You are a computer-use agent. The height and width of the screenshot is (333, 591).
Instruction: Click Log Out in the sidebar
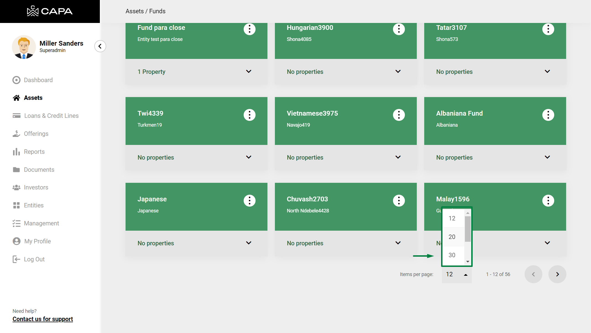coord(34,259)
